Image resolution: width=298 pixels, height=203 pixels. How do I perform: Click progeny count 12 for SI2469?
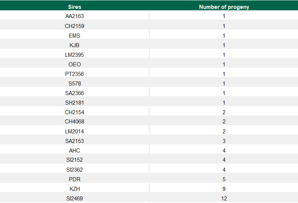(x=224, y=199)
